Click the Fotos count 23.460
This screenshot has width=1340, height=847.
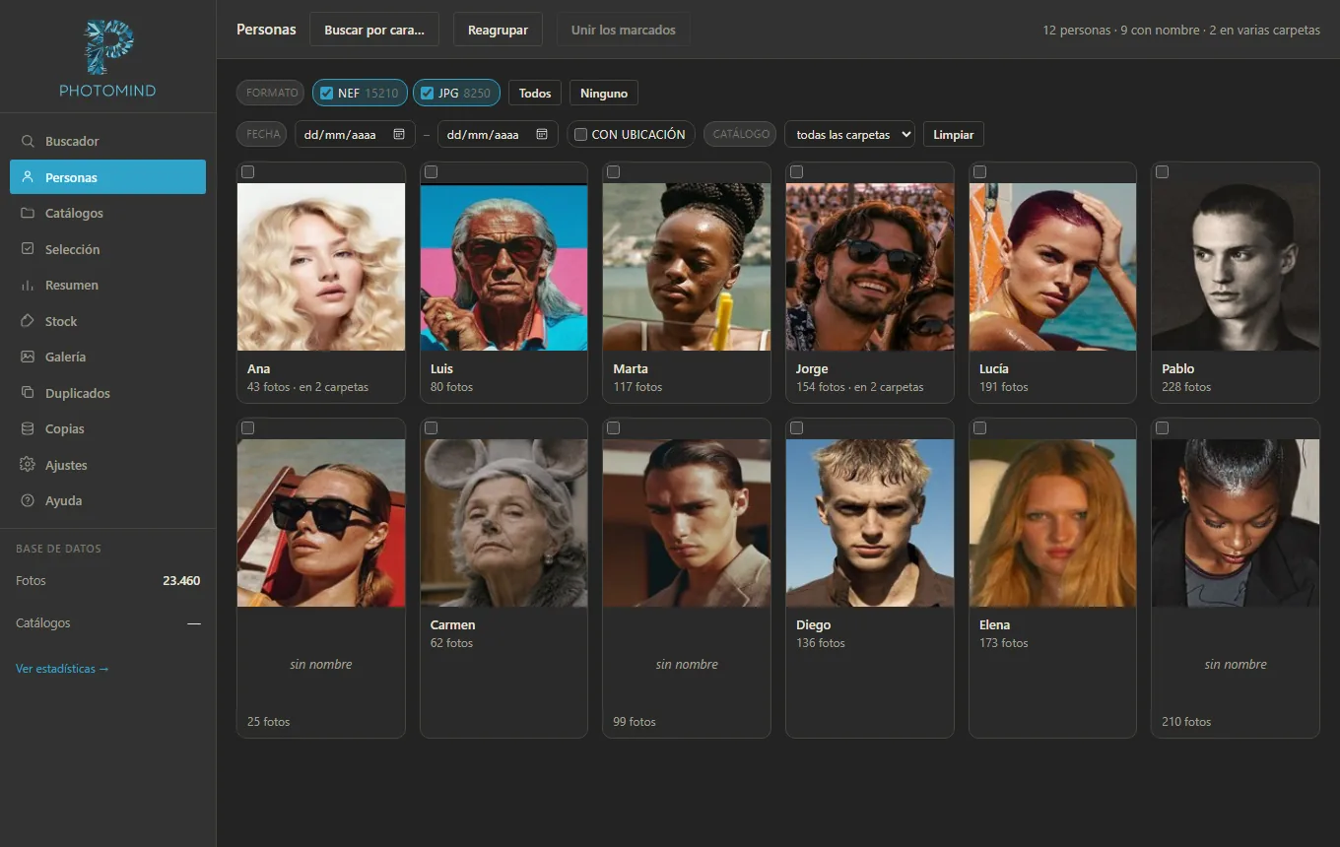181,581
